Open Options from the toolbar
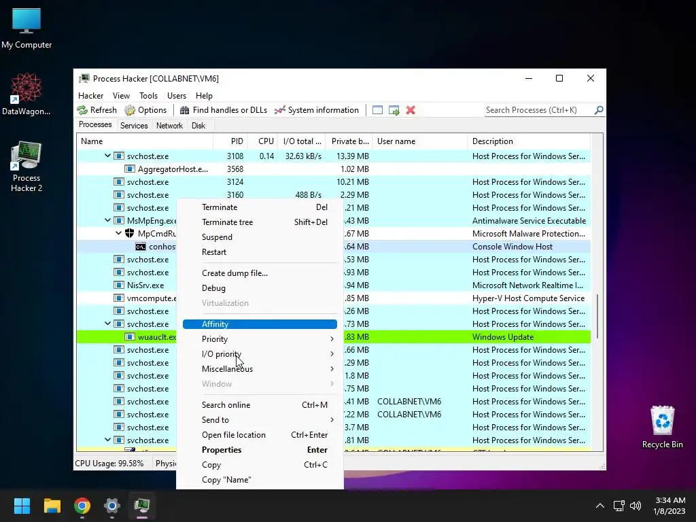 click(x=145, y=110)
